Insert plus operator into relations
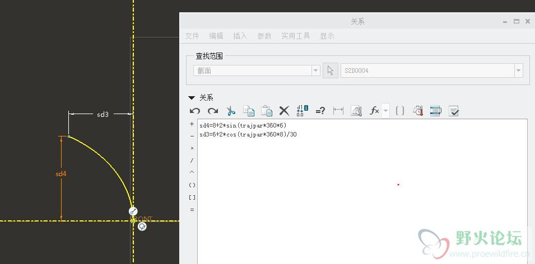The image size is (535, 264). [192, 124]
